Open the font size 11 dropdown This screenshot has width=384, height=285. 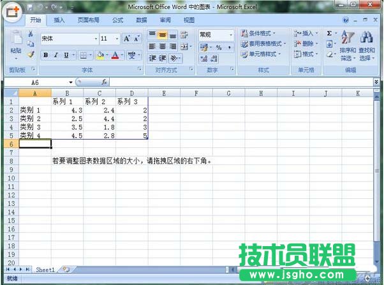(117, 38)
